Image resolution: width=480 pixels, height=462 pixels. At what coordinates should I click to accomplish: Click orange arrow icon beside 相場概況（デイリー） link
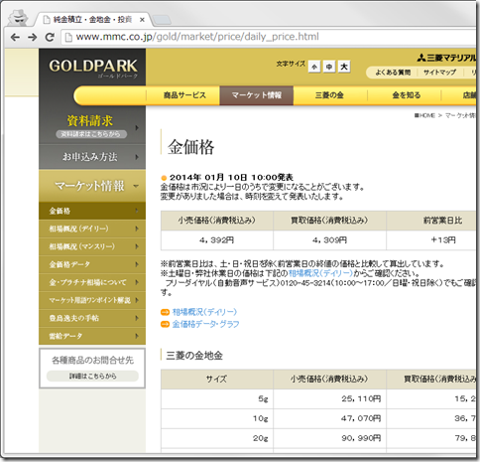(165, 312)
